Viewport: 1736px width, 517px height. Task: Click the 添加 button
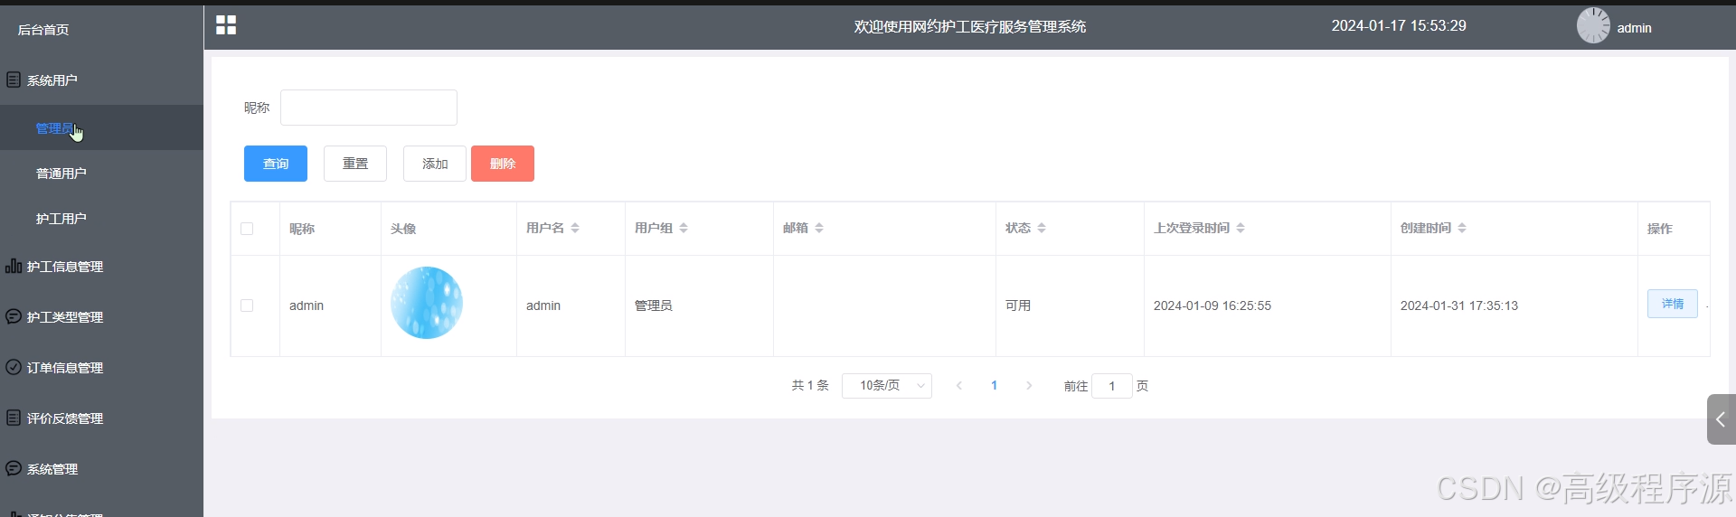point(435,164)
